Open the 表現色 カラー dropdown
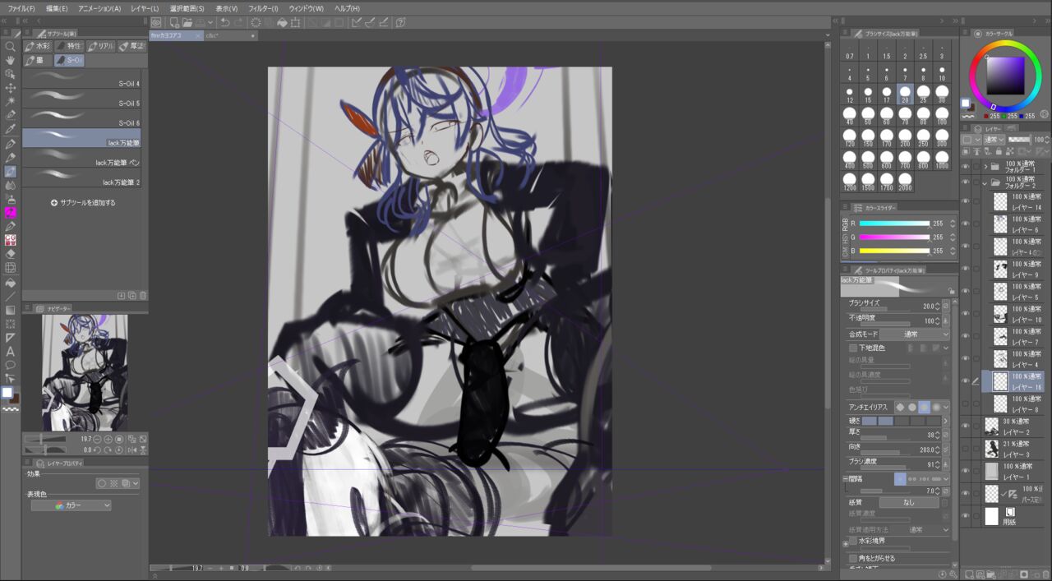The width and height of the screenshot is (1052, 581). 71,505
